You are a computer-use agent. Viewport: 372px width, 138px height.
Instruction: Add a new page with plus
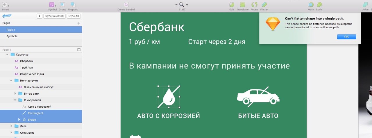[x=79, y=23]
